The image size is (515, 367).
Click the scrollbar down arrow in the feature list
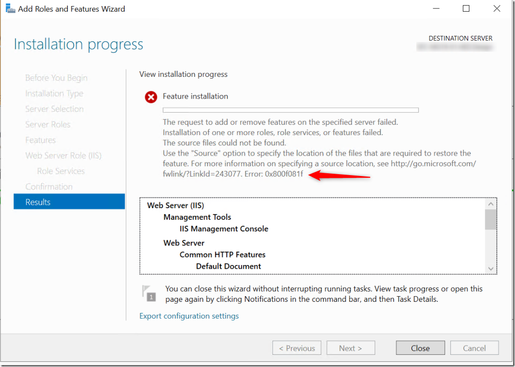point(490,269)
